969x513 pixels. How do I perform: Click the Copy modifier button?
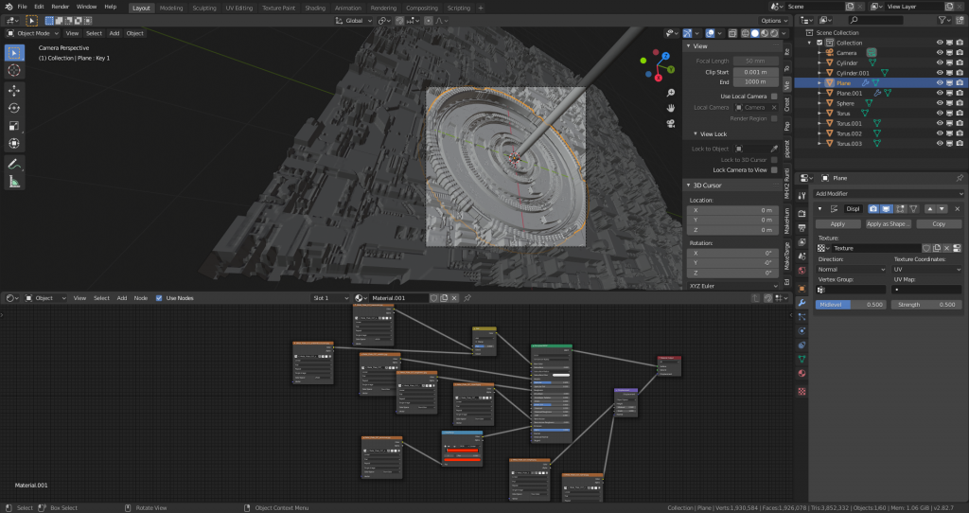[939, 224]
